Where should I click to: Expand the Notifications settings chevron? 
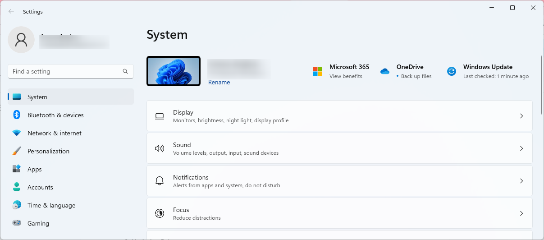click(521, 181)
